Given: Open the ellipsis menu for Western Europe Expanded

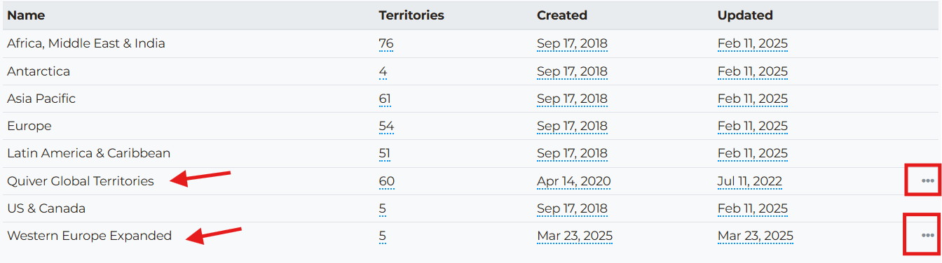Looking at the screenshot, I should click(927, 236).
